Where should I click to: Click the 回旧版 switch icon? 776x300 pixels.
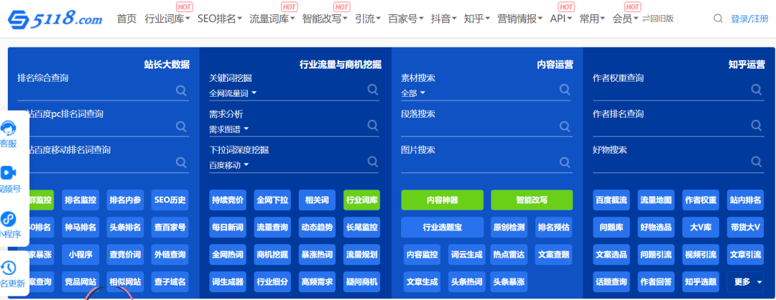coord(646,19)
